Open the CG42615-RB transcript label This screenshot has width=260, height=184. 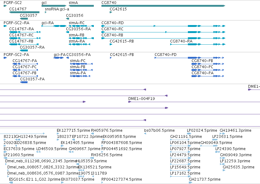[122, 41]
